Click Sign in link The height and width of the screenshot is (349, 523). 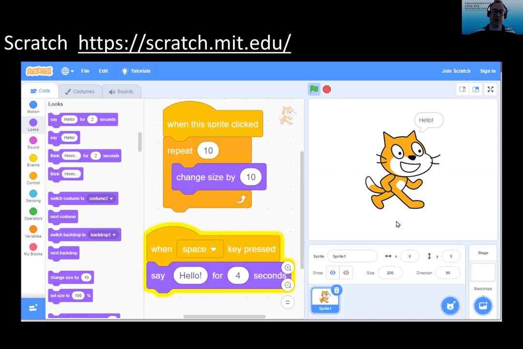click(x=488, y=71)
